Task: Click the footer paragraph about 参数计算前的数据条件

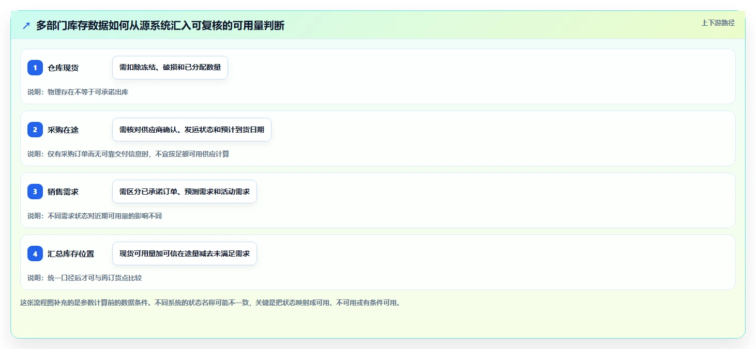Action: 210,303
